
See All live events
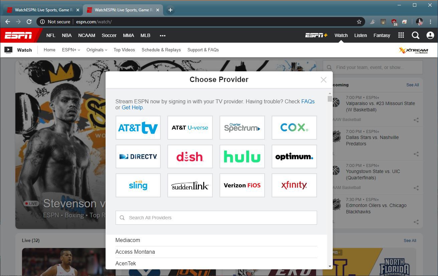[410, 241]
